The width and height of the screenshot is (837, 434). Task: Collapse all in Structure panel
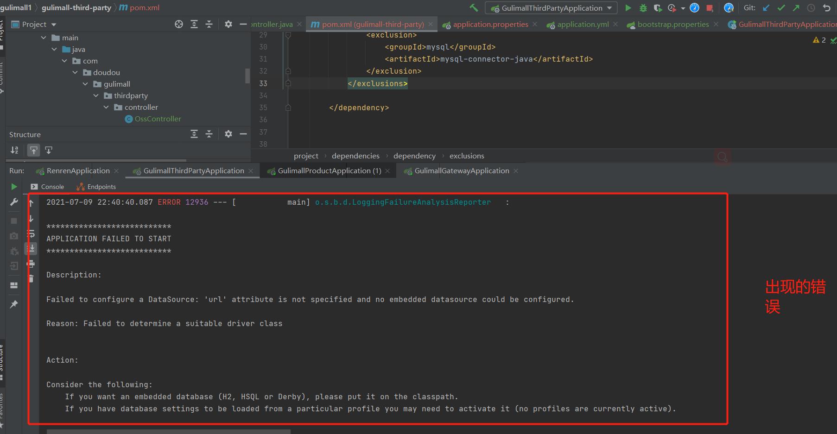209,134
